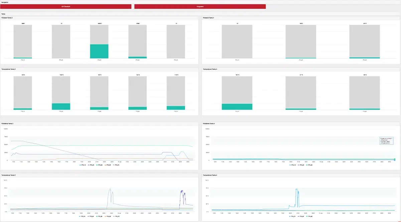Toggle TT2_70 legend entry in Temperaturen Tanks 2
The height and width of the screenshot is (222, 401).
click(x=117, y=216)
